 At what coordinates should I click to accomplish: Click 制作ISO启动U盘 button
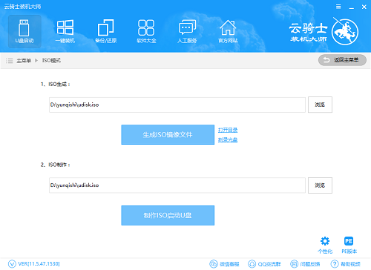coord(168,215)
